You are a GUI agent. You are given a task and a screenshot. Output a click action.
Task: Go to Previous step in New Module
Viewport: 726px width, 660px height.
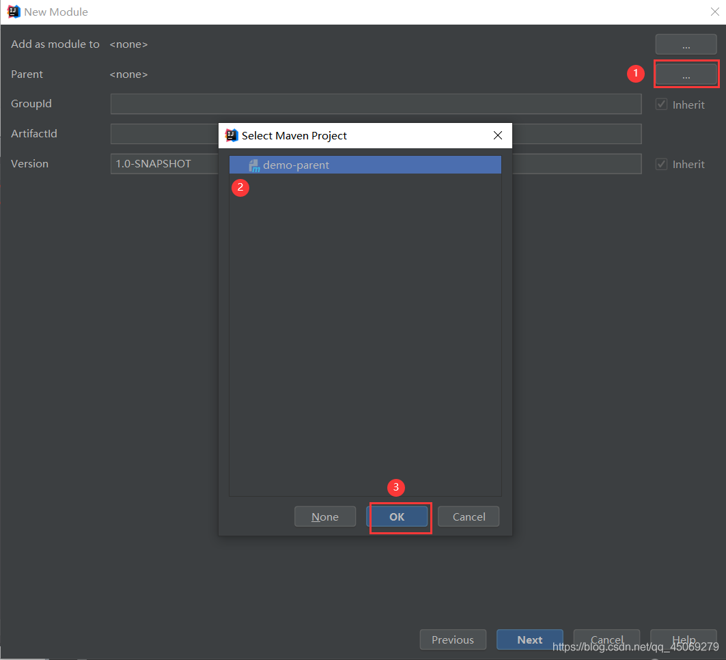pyautogui.click(x=453, y=640)
